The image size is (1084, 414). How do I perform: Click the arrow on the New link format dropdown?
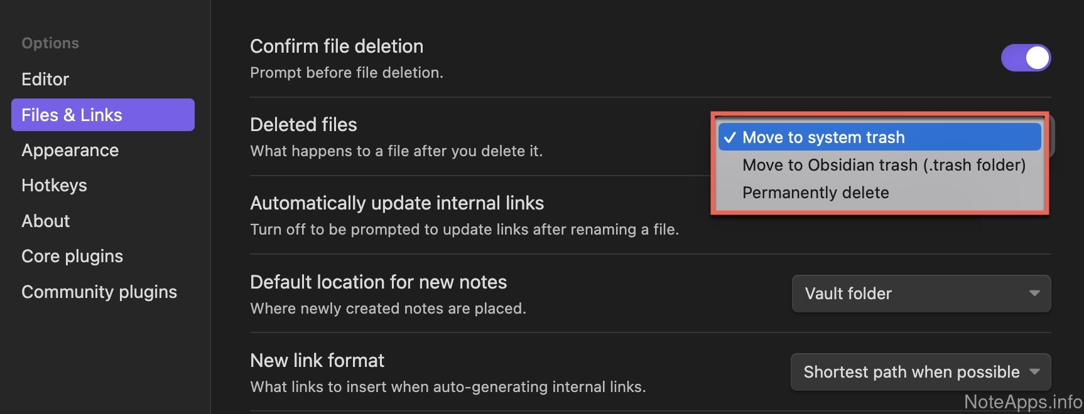click(1034, 372)
